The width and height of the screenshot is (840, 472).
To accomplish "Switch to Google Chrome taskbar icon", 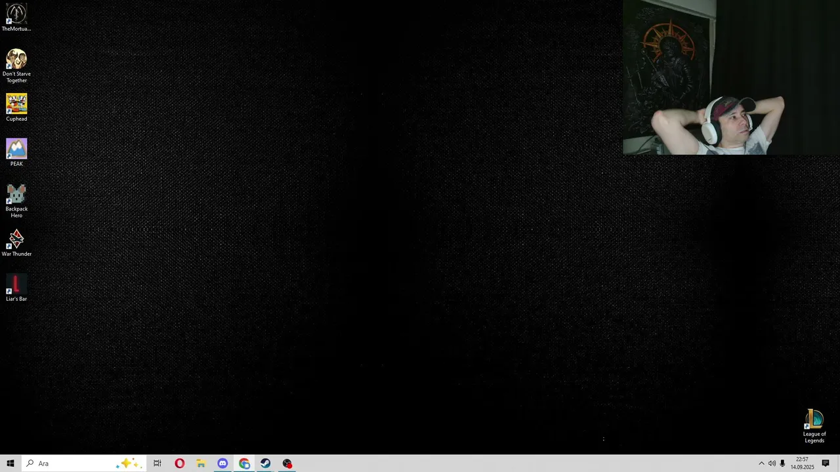I will [x=244, y=463].
